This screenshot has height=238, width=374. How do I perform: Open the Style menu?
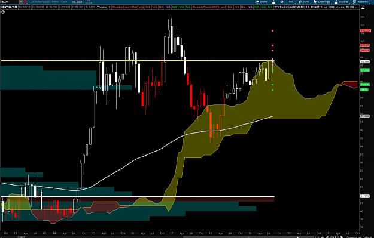(304, 2)
